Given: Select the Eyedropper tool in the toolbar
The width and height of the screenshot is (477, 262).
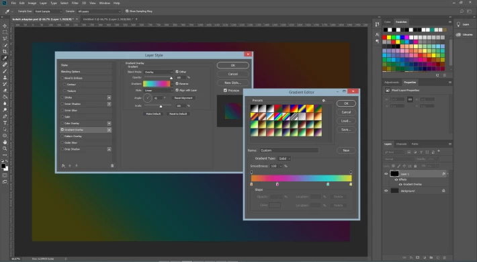Looking at the screenshot, I should [5, 58].
